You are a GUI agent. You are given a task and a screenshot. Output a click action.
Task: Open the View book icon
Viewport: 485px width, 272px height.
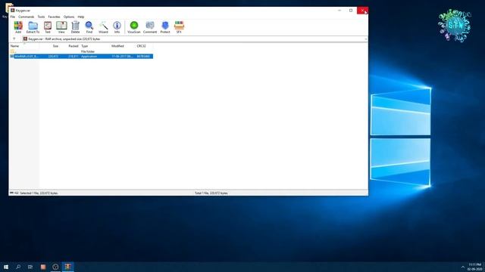61,27
